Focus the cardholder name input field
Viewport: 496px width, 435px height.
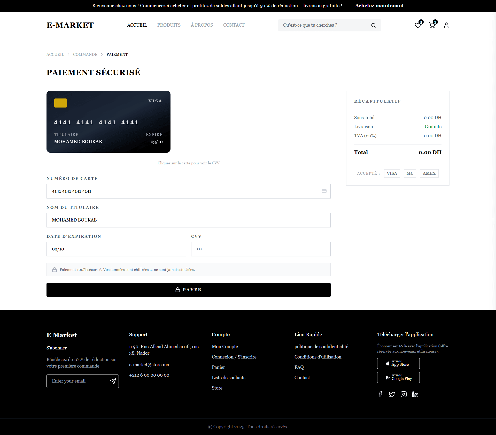tap(189, 220)
